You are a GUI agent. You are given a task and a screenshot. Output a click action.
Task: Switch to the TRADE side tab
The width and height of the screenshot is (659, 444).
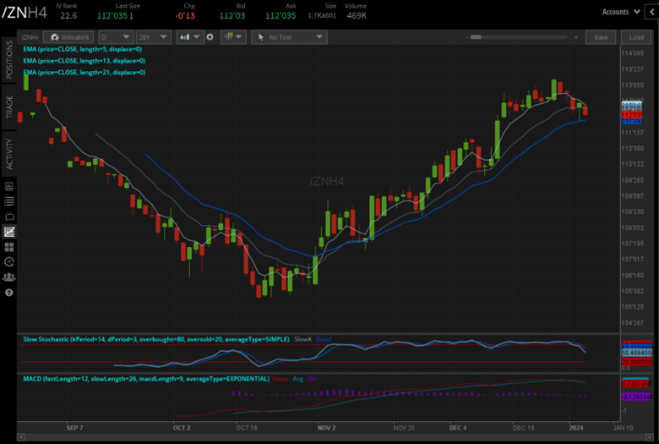click(x=8, y=107)
